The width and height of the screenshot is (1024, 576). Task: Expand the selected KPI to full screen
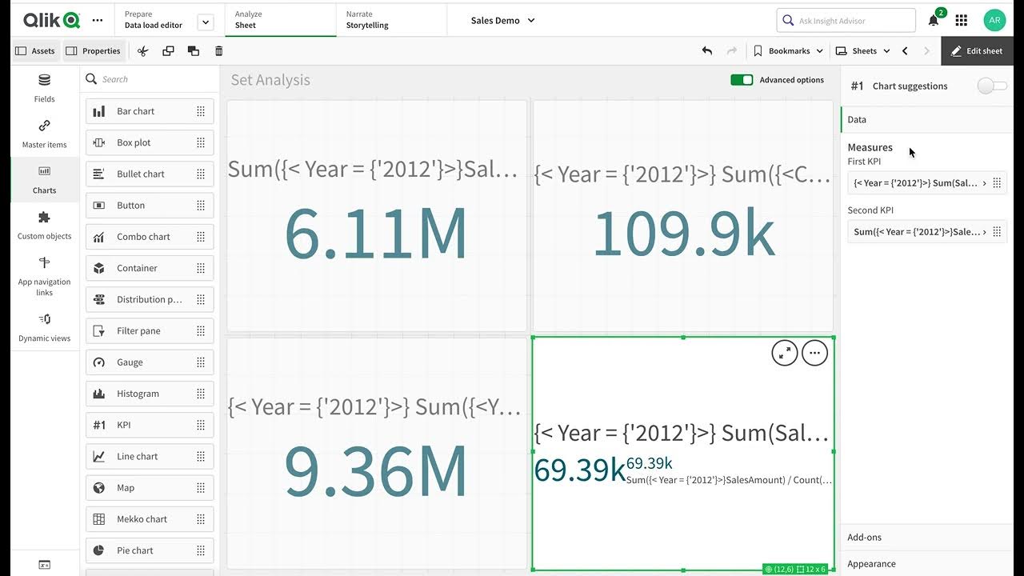point(785,353)
